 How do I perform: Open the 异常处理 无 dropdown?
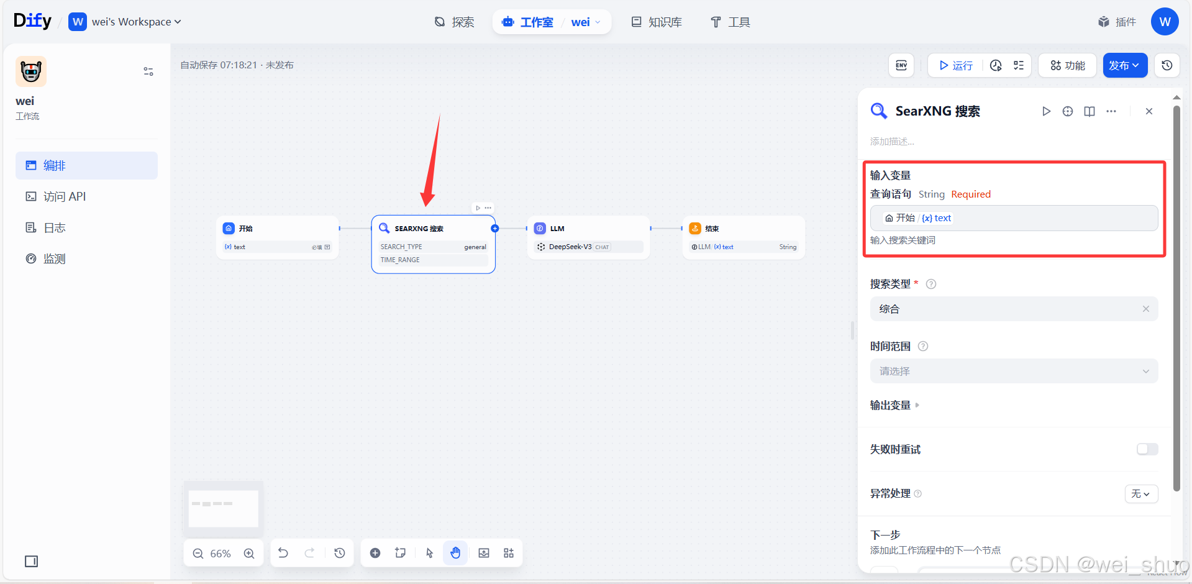pos(1141,493)
